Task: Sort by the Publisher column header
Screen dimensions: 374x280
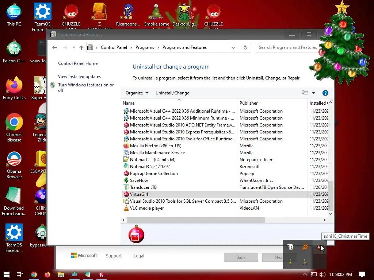Action: (272, 103)
